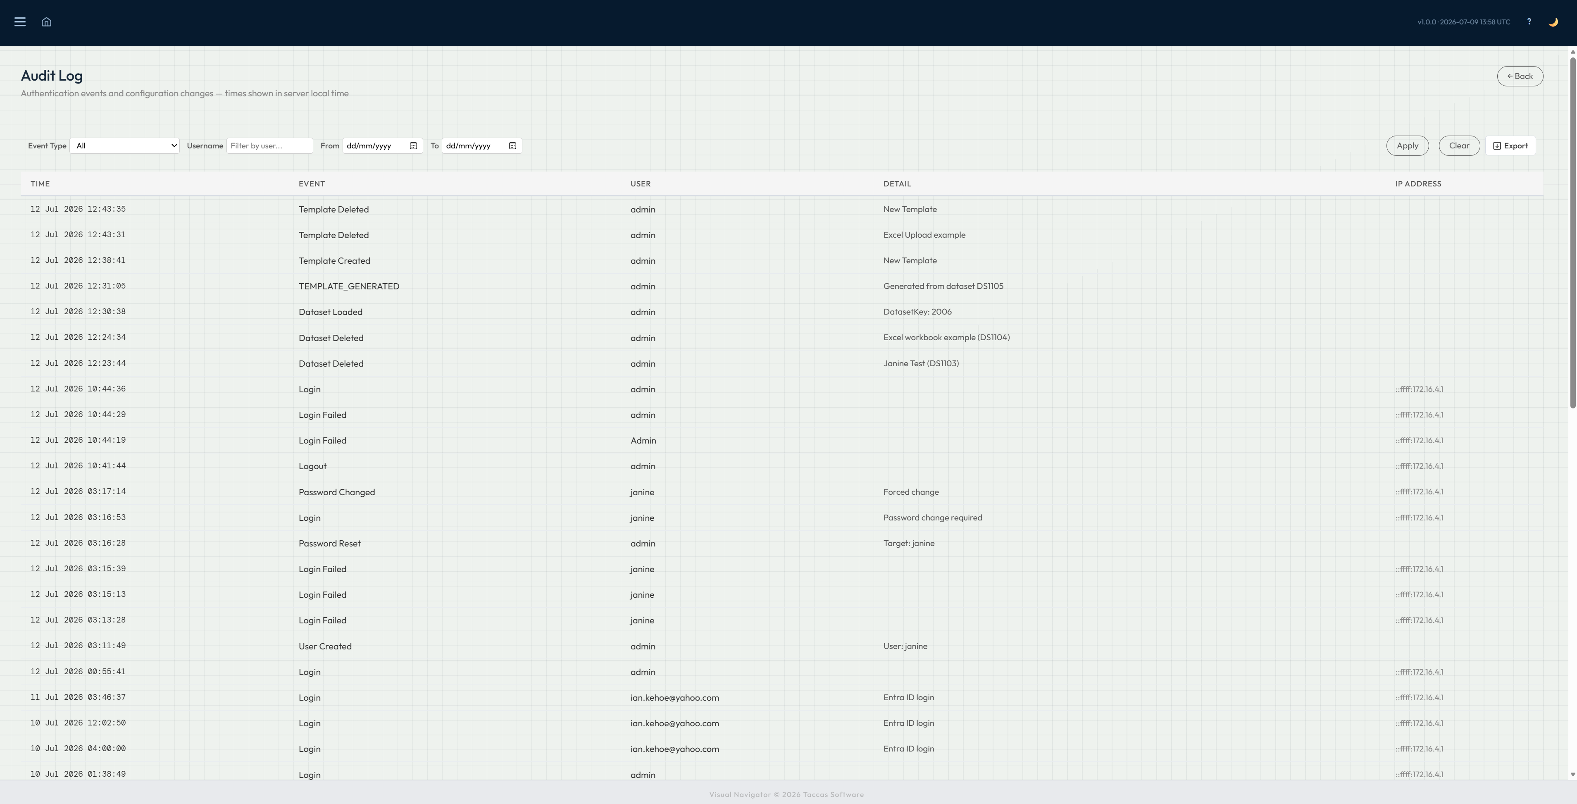Select the Password Changed event
The image size is (1577, 804).
337,492
